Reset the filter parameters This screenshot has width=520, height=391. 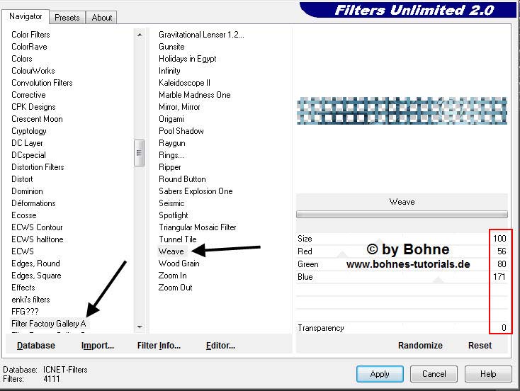[480, 346]
